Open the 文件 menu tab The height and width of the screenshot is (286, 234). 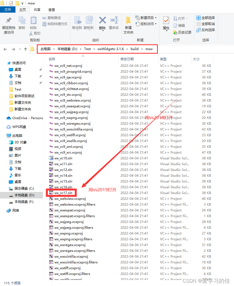click(8, 10)
